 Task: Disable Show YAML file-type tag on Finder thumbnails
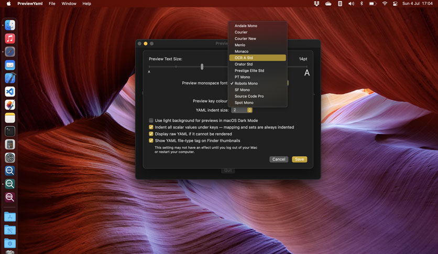tap(151, 141)
